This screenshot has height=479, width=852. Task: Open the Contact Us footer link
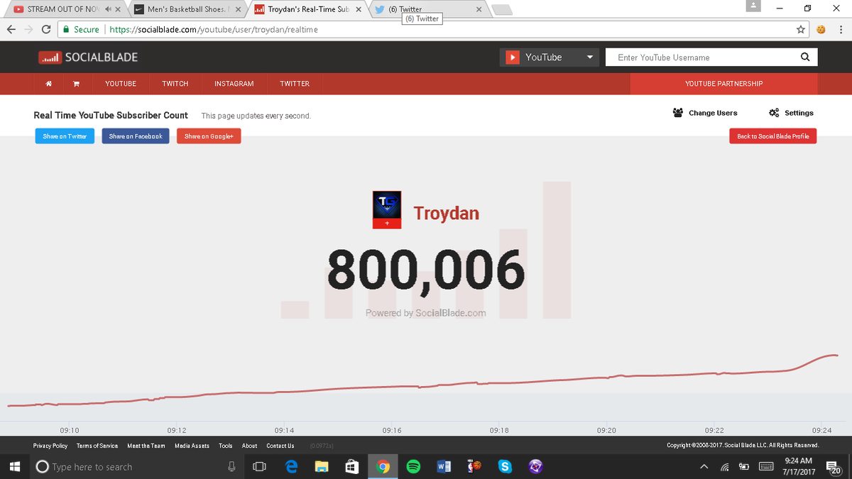[280, 446]
